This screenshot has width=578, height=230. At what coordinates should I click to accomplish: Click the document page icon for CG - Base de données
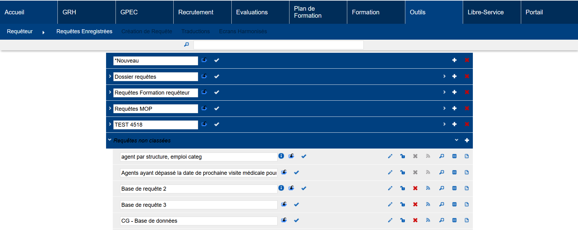pyautogui.click(x=466, y=220)
